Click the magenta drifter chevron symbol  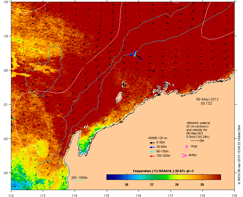[185, 156]
